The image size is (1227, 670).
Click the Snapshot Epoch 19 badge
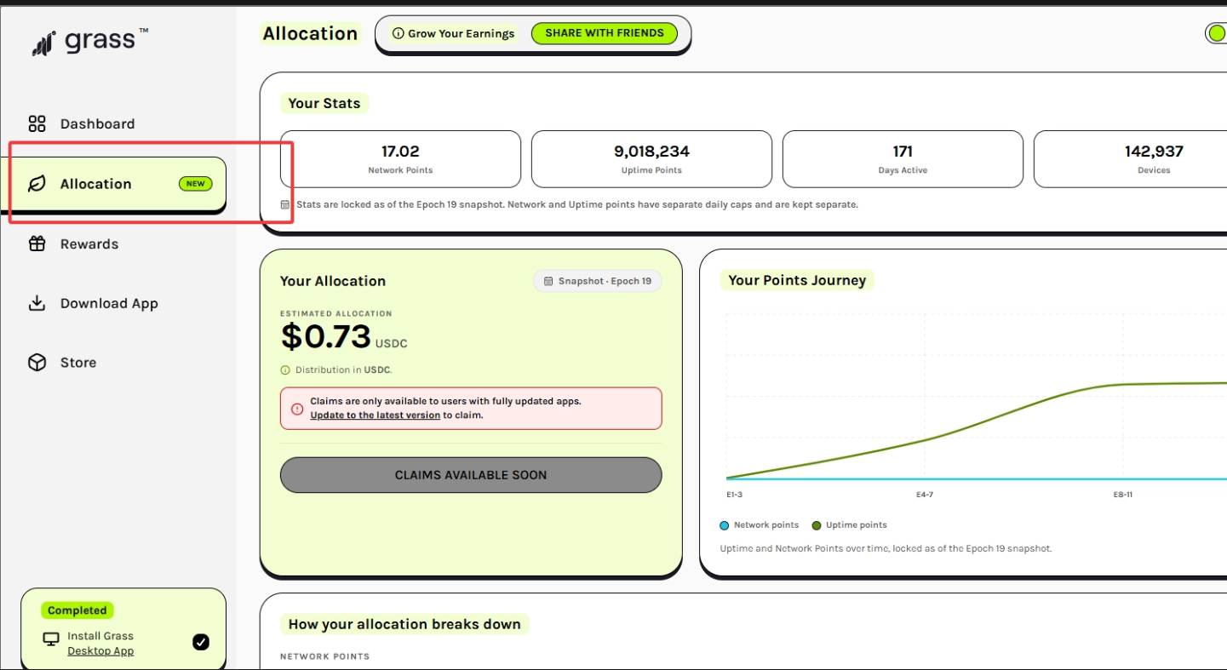[x=597, y=281]
